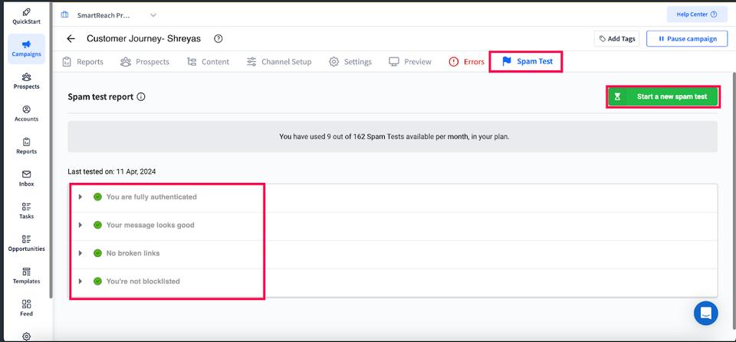Expand 'You are fully authenticated' row
This screenshot has width=736, height=342.
click(x=80, y=197)
